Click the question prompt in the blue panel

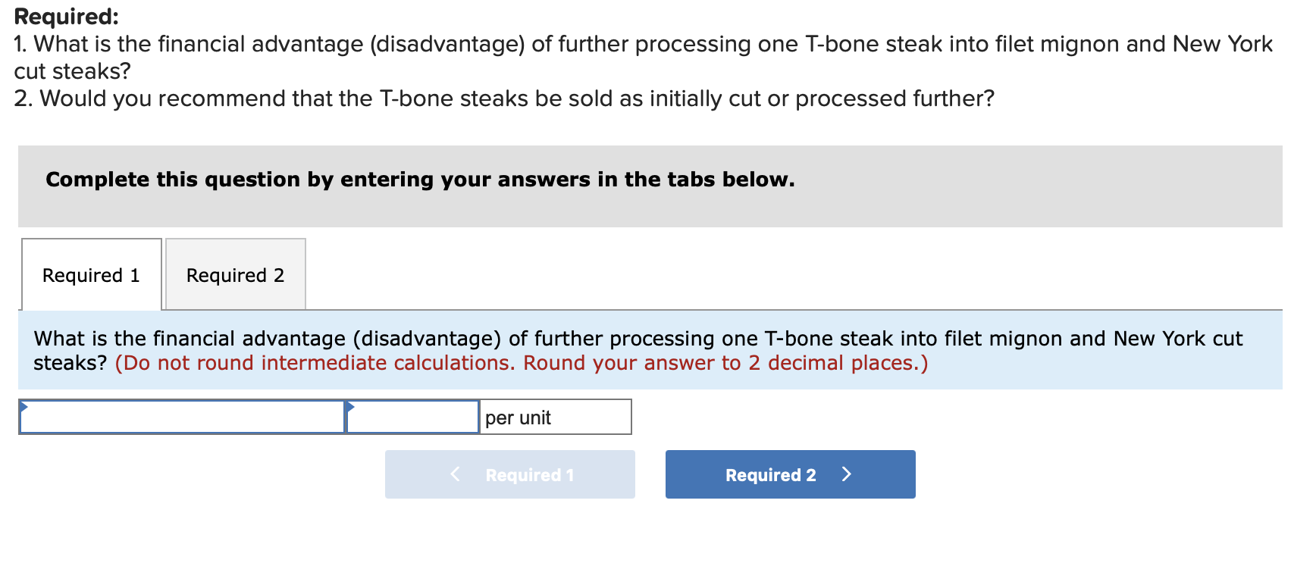(637, 339)
